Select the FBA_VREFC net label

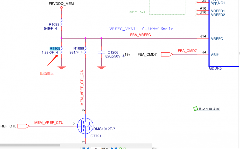click(140, 35)
